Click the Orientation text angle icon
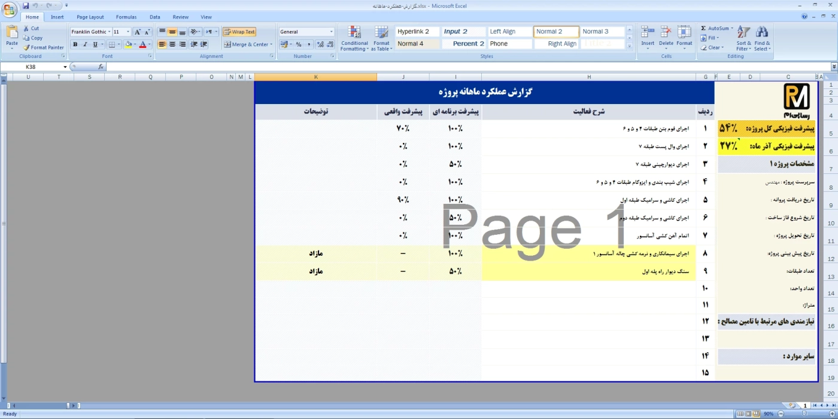838x419 pixels. [195, 32]
